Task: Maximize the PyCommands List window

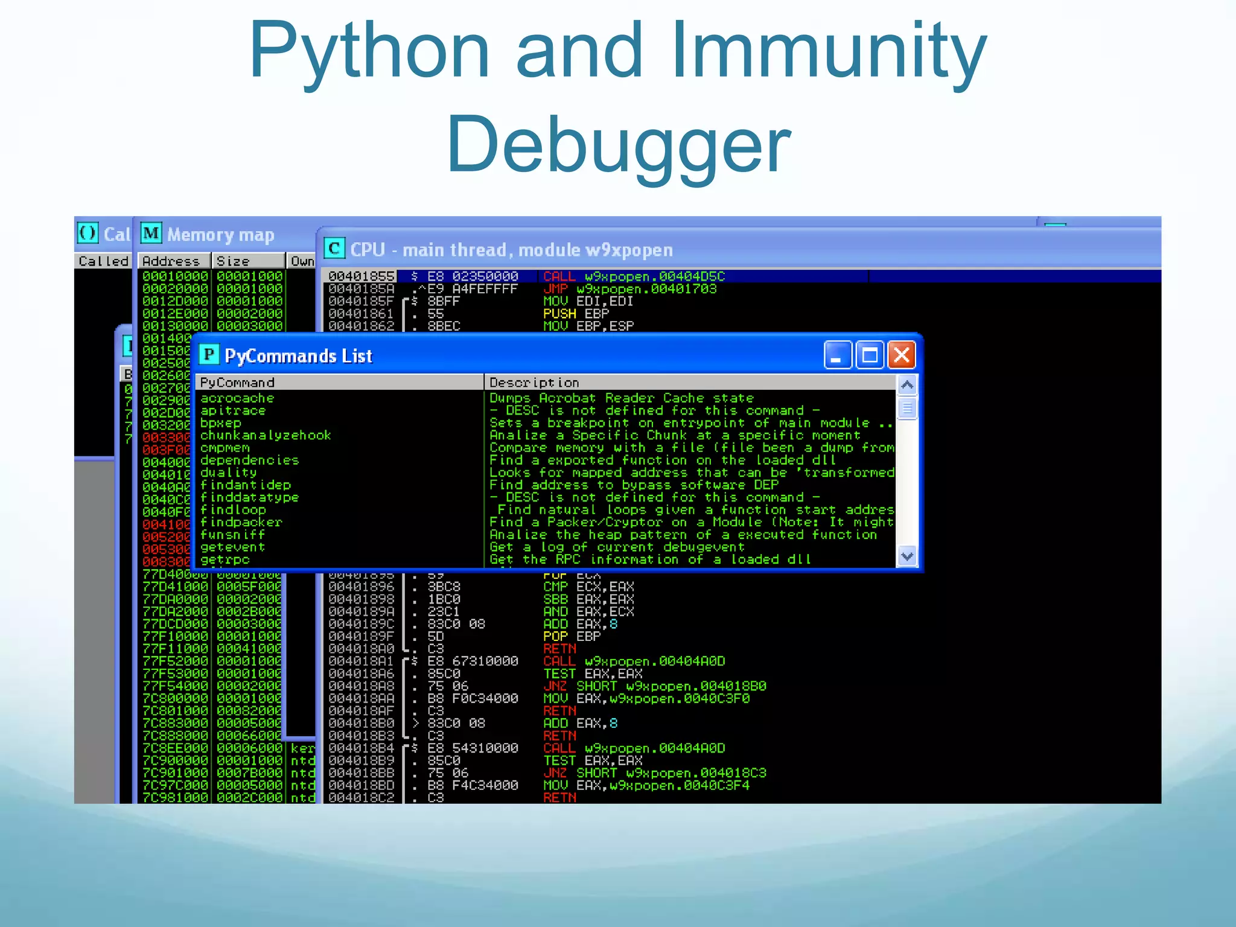Action: click(870, 355)
